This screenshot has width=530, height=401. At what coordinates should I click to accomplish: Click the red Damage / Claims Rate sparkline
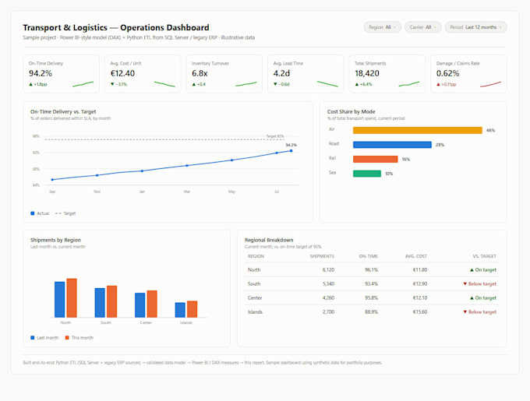(x=490, y=84)
